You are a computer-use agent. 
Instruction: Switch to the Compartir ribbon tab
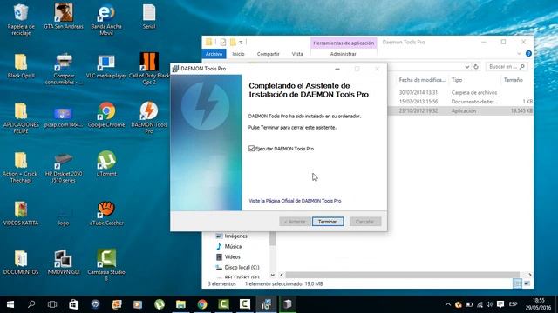pyautogui.click(x=268, y=54)
